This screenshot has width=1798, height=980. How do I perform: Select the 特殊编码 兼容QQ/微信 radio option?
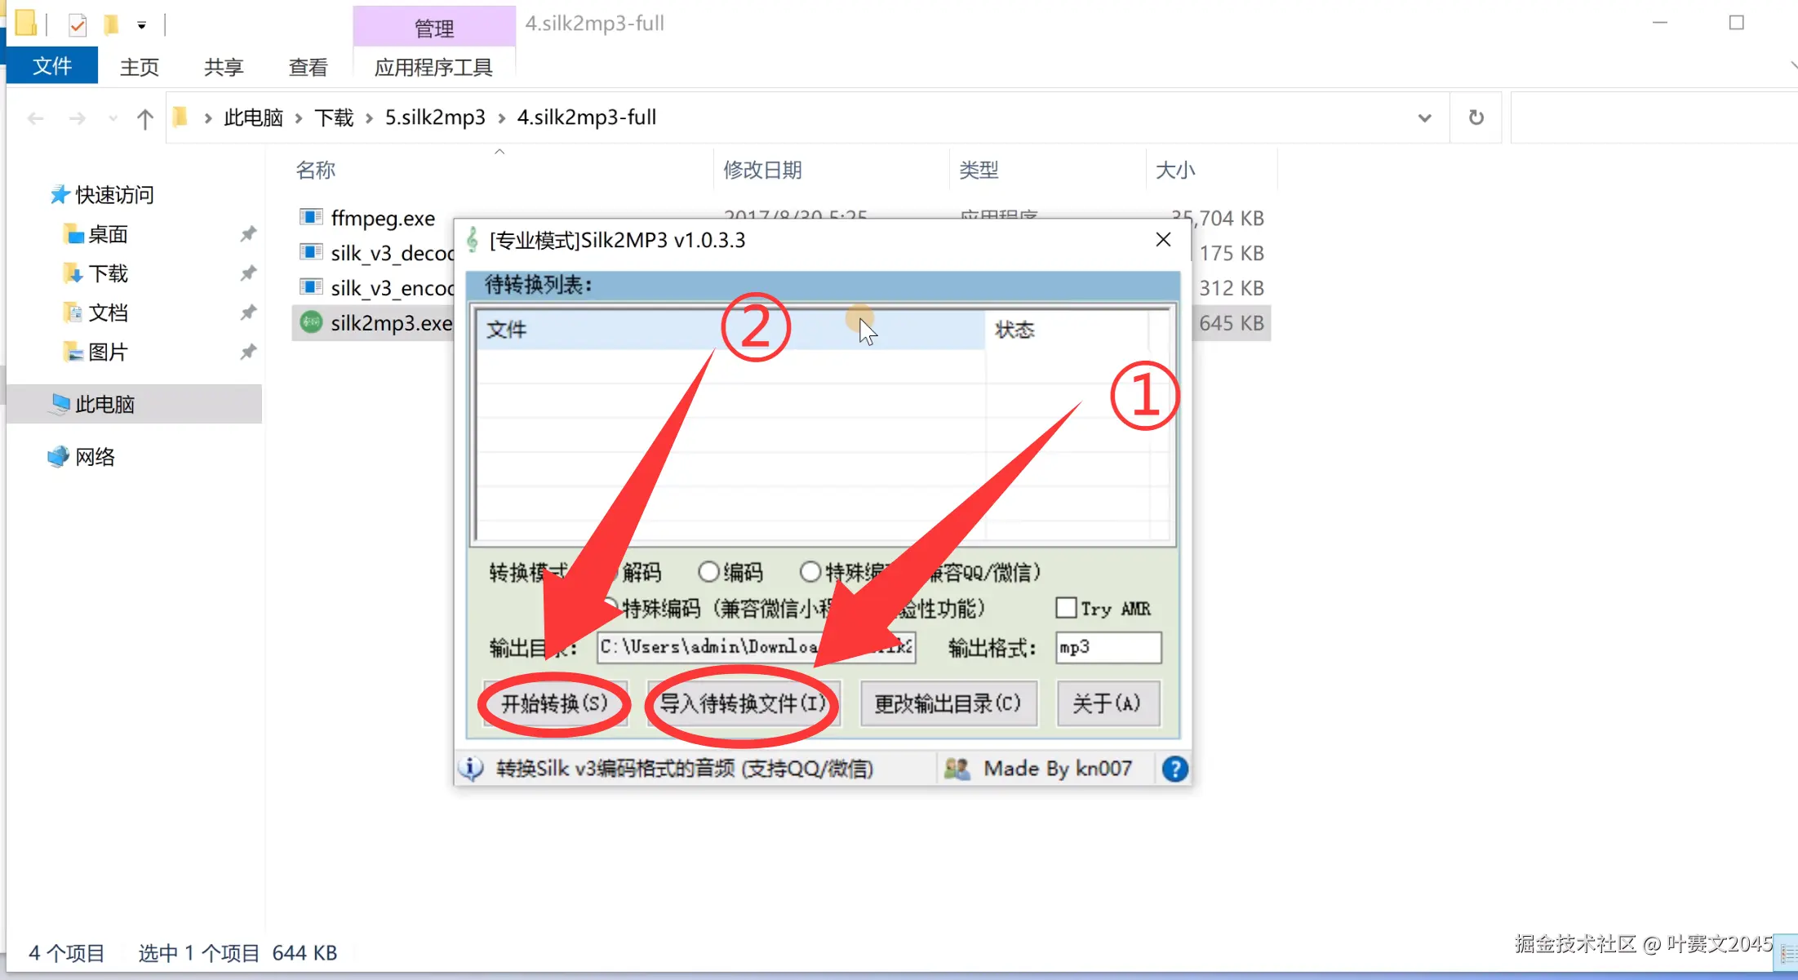(810, 572)
